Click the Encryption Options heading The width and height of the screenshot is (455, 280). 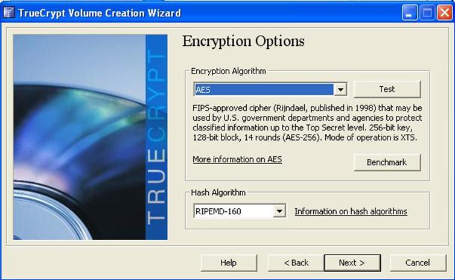pyautogui.click(x=243, y=41)
